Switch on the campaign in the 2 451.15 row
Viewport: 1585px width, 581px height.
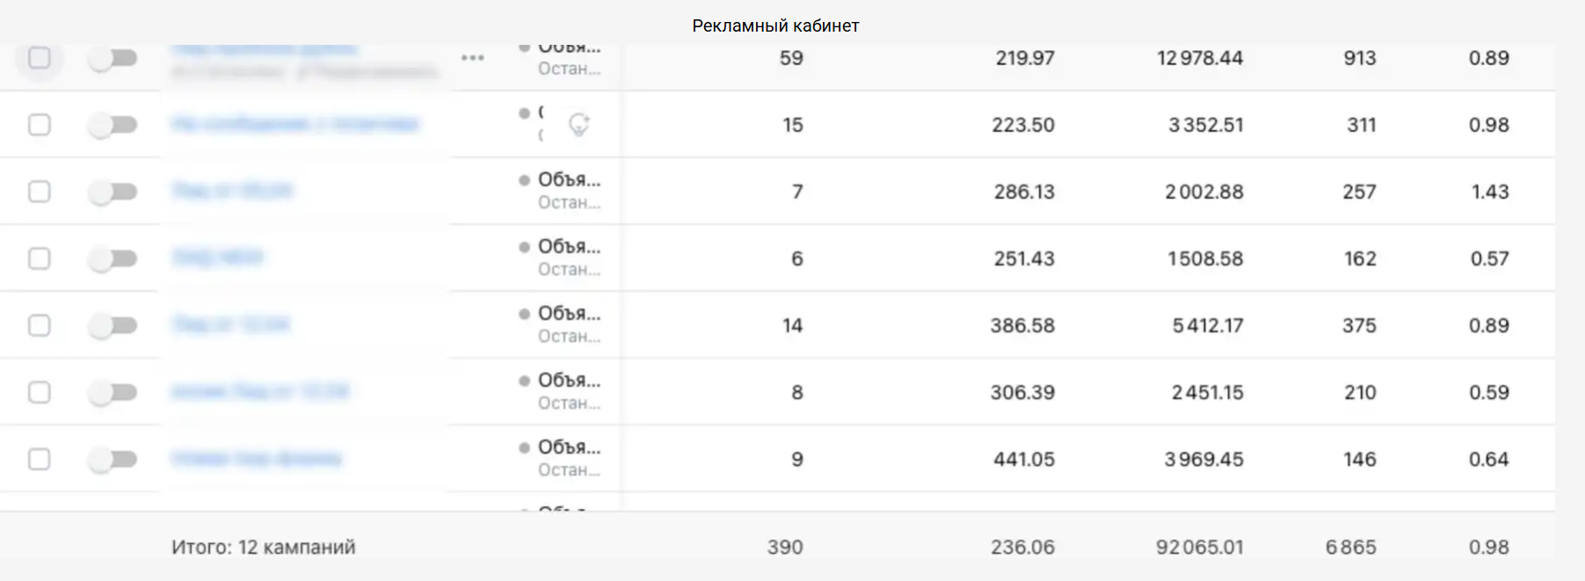113,392
